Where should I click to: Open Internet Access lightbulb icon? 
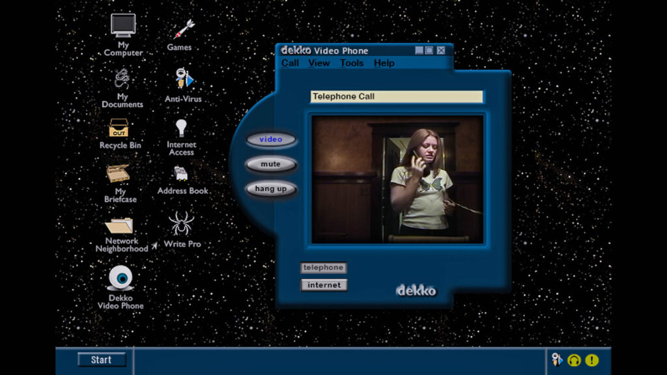(181, 128)
